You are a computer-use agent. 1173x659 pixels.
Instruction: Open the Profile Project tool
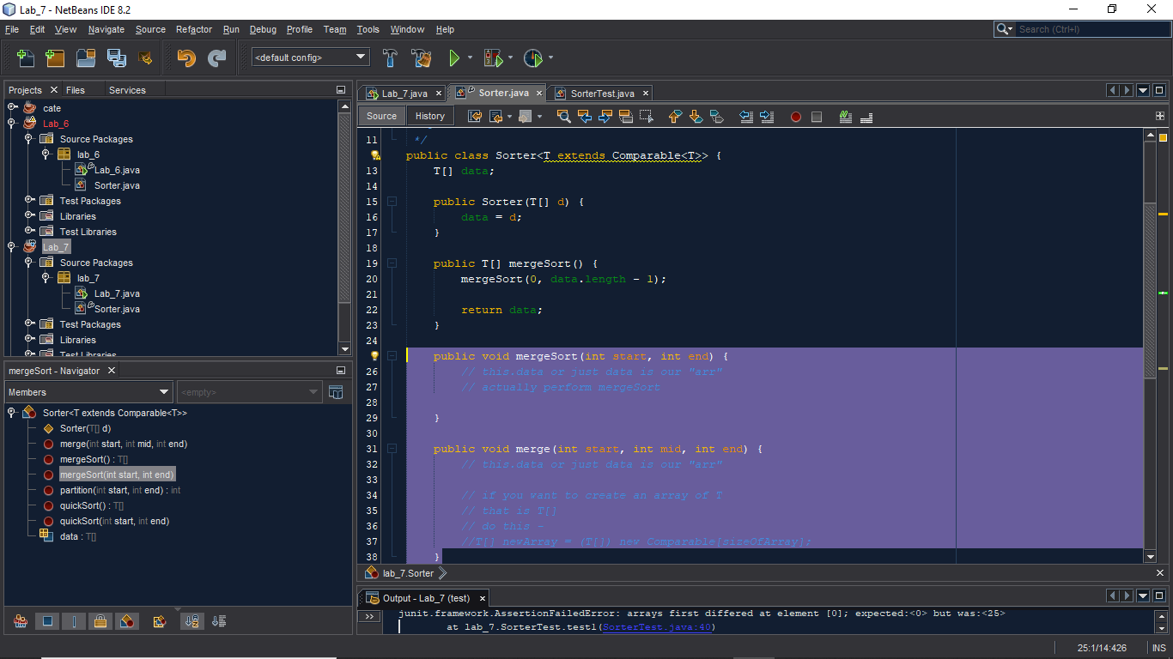click(532, 57)
